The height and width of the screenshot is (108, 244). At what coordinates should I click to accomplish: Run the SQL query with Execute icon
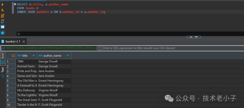pos(3,4)
